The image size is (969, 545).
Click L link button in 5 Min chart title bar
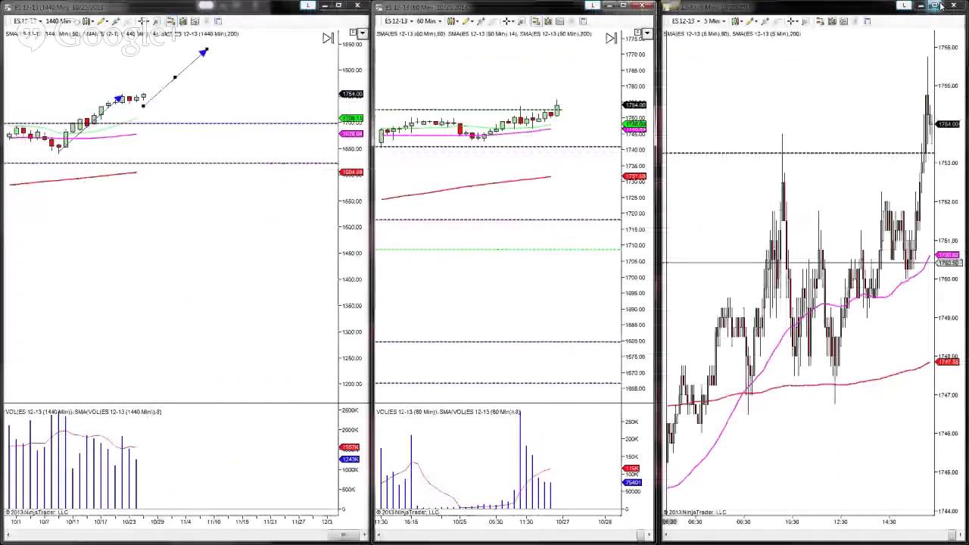904,5
